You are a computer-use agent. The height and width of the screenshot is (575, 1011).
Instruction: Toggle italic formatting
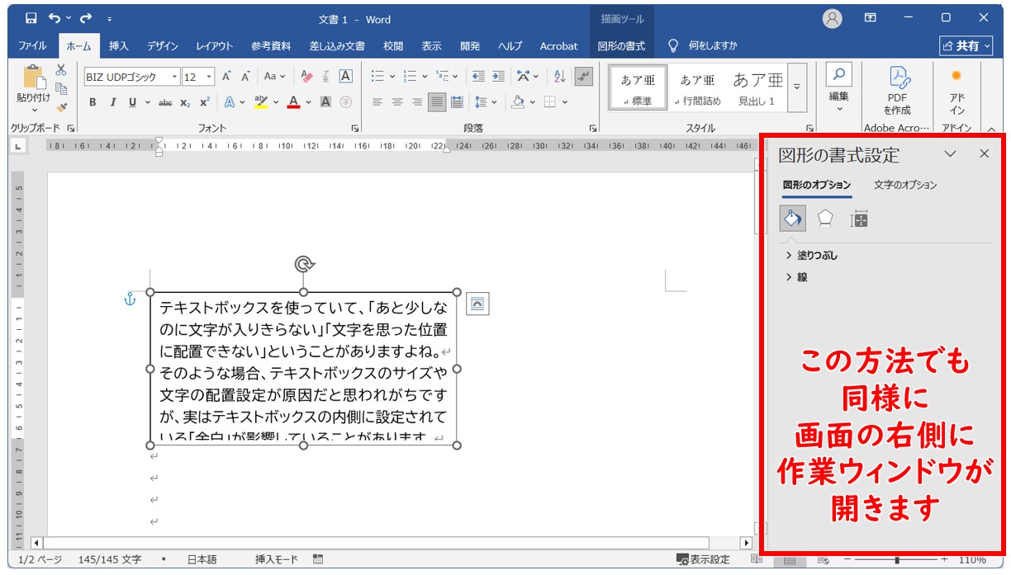point(113,102)
